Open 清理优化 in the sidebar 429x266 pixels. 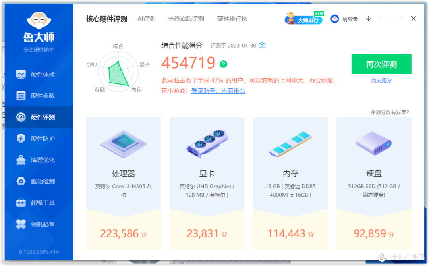click(39, 160)
